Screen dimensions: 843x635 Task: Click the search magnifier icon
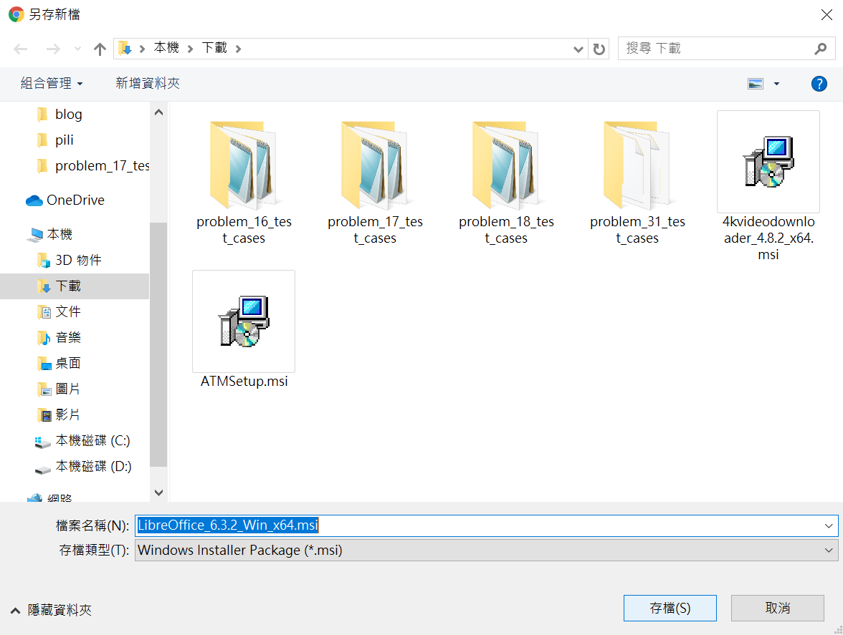click(820, 49)
